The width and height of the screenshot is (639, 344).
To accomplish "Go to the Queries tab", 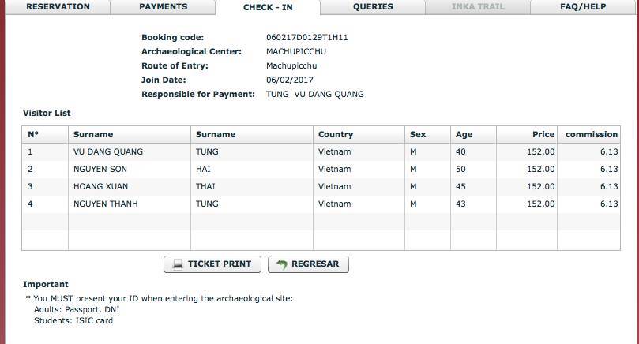I will click(x=373, y=7).
